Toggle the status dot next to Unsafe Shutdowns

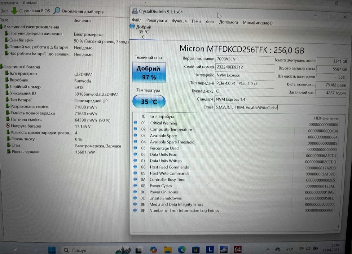[x=135, y=198]
